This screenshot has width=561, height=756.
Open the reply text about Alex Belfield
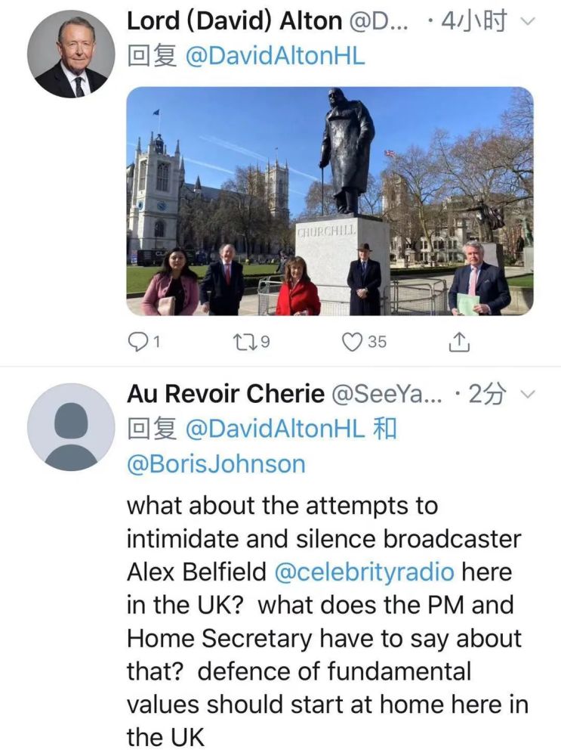pos(325,620)
